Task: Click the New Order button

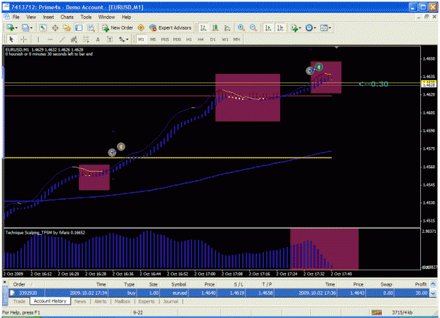Action: pos(118,27)
